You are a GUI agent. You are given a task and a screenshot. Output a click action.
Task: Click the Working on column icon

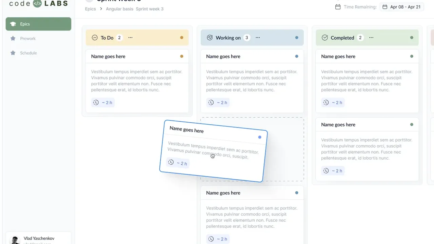210,38
